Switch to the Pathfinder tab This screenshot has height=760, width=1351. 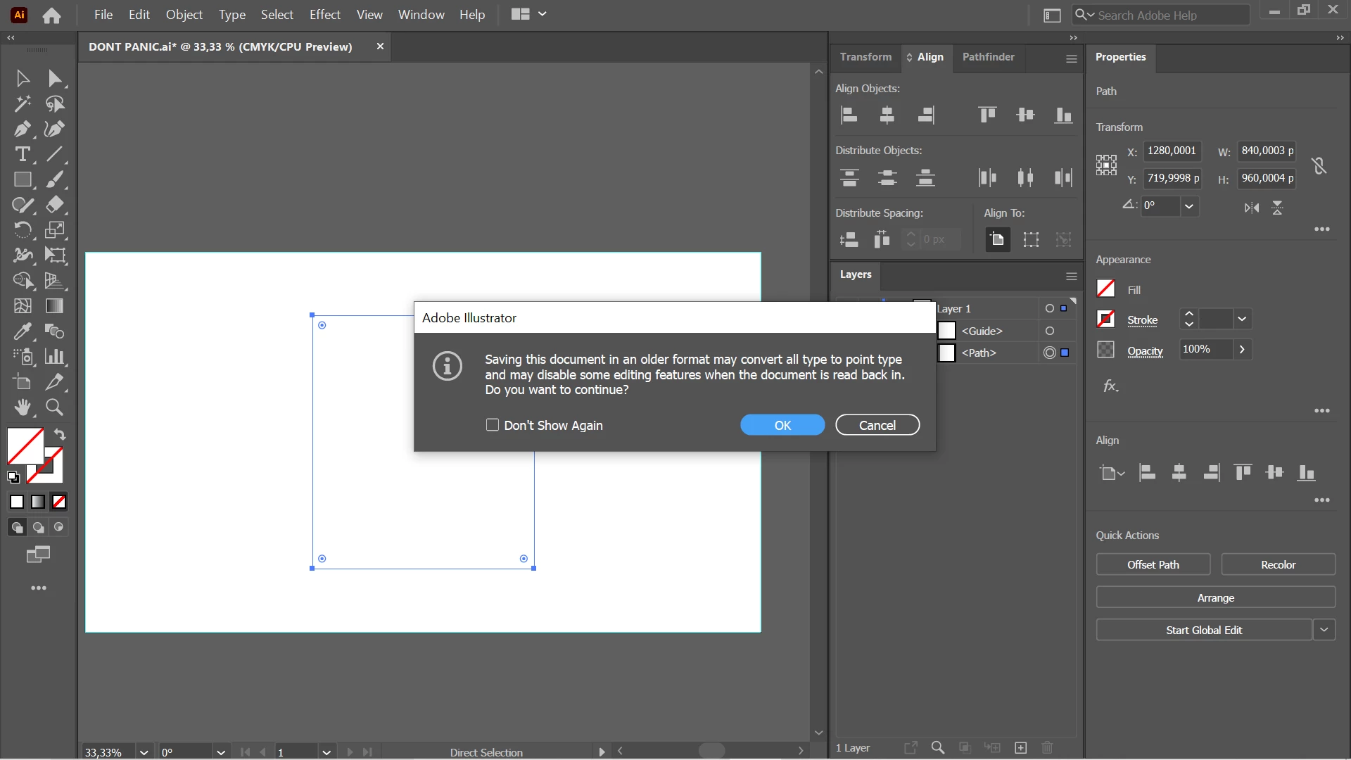(x=988, y=57)
